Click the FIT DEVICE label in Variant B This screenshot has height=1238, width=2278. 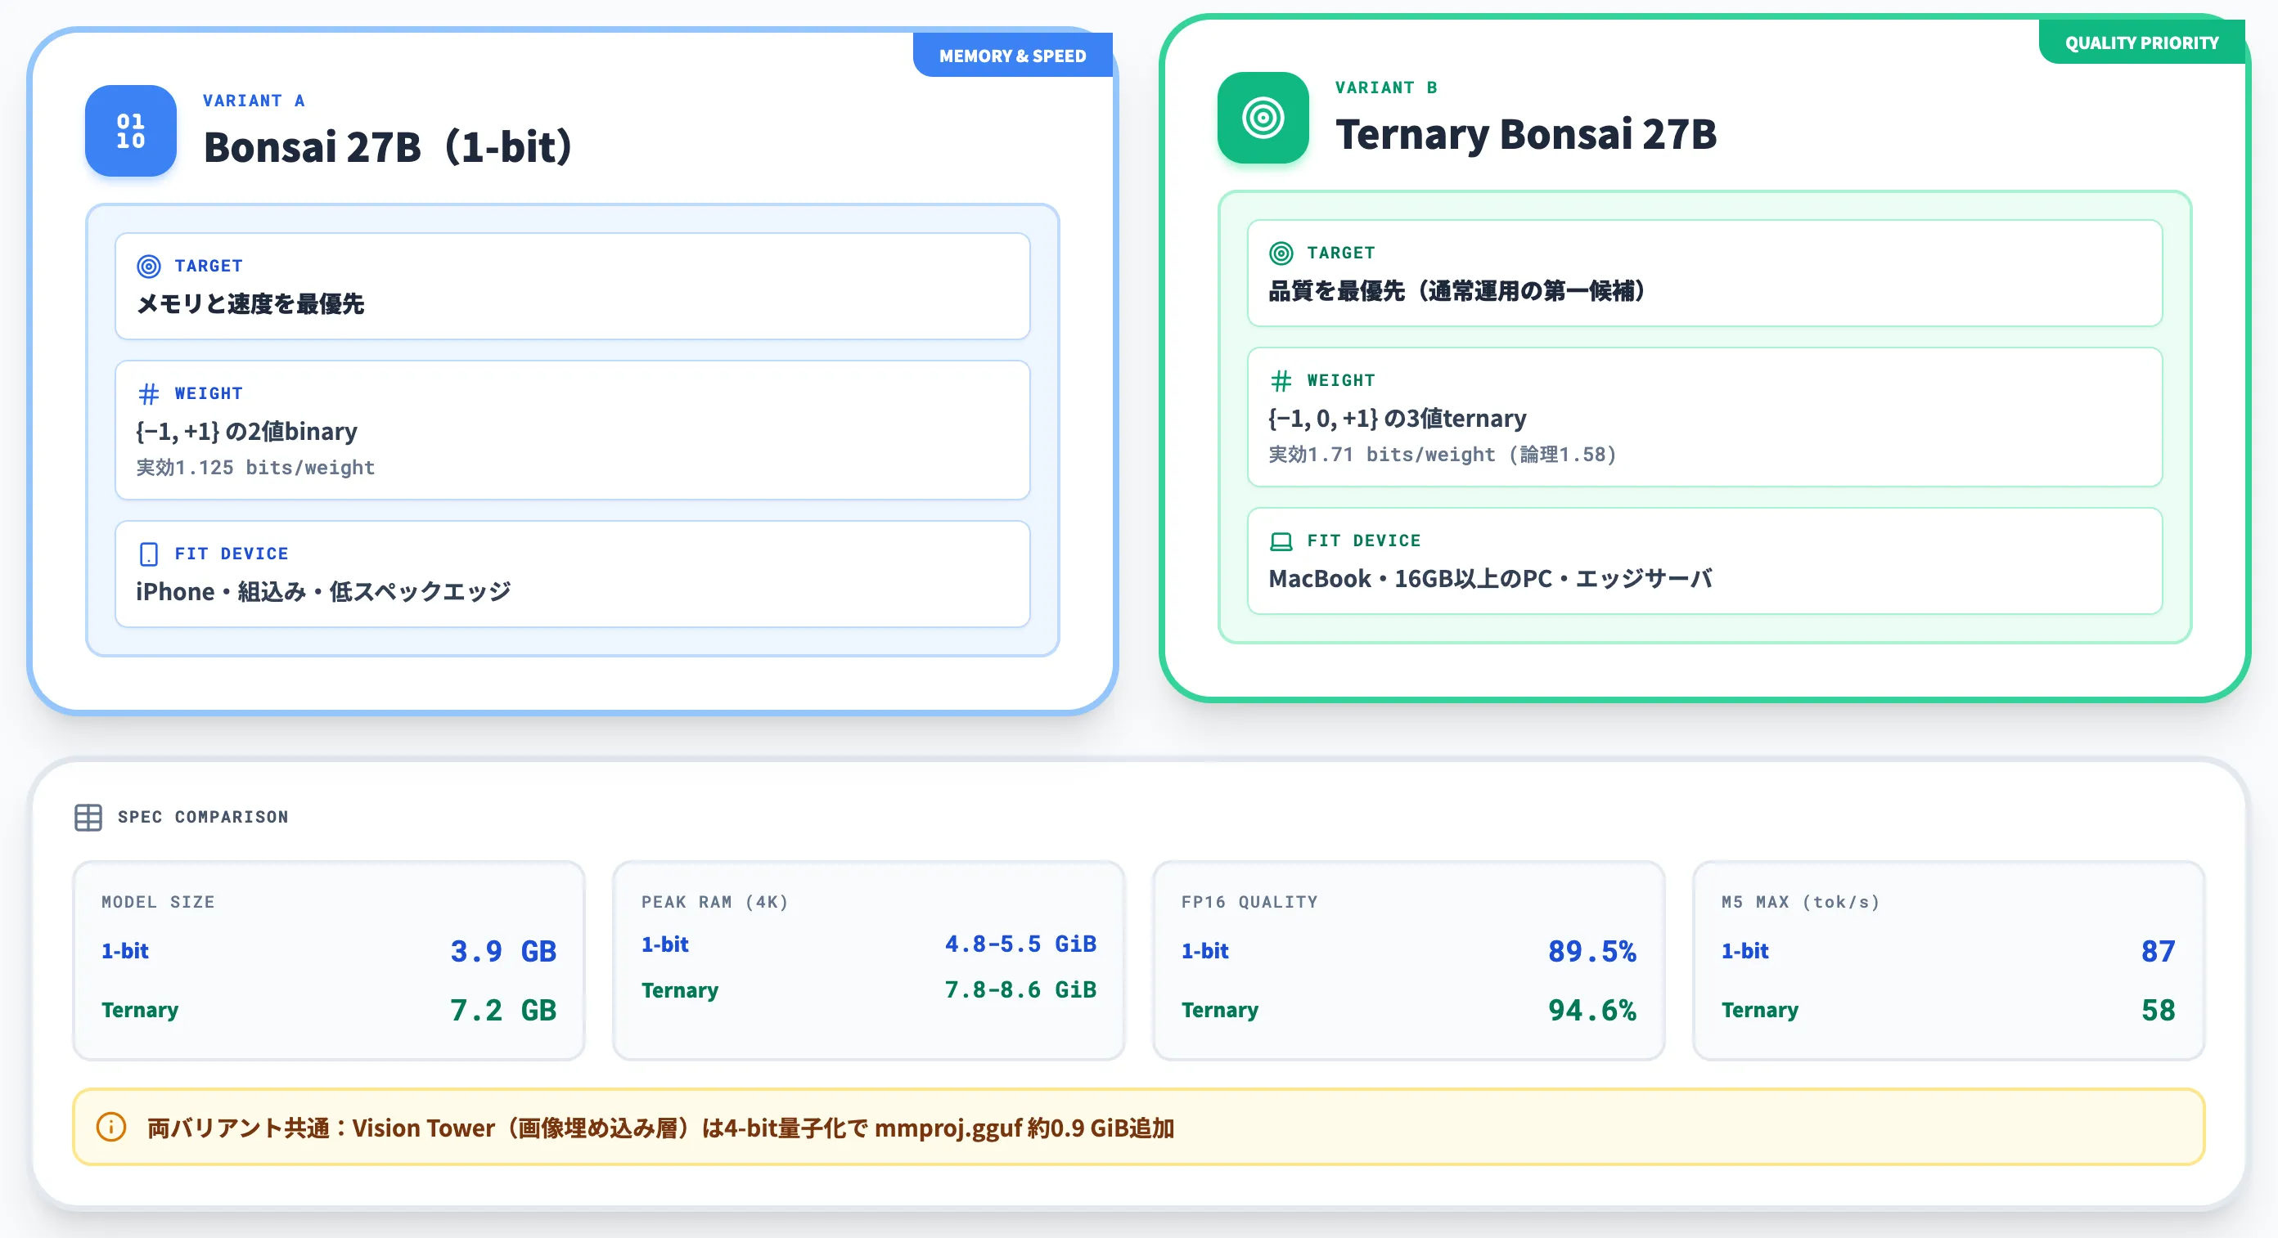point(1364,541)
